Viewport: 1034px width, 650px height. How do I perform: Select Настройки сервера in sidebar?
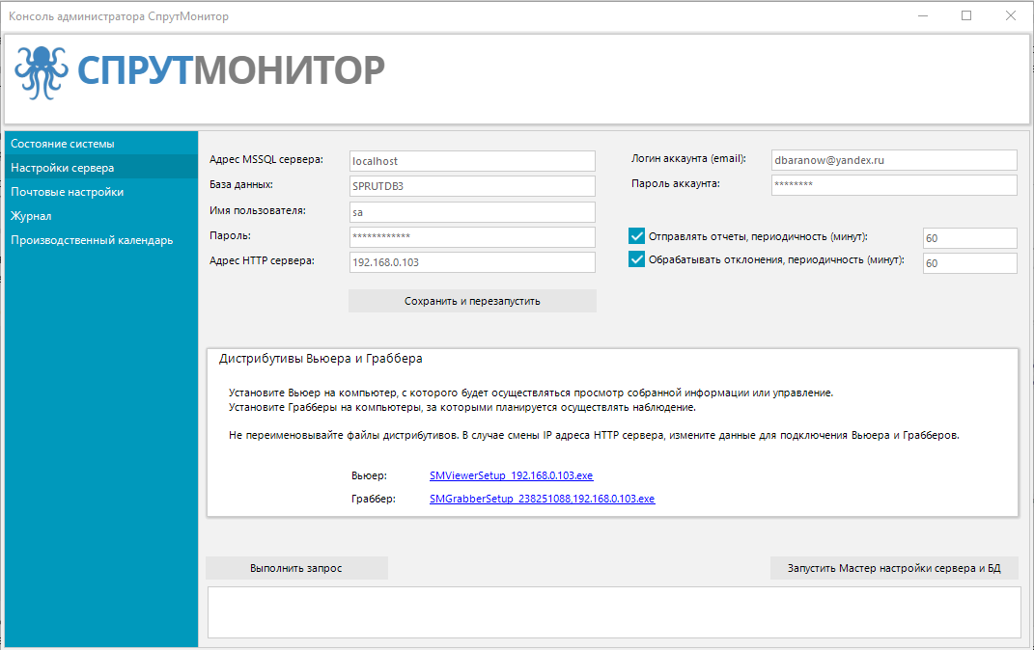63,168
